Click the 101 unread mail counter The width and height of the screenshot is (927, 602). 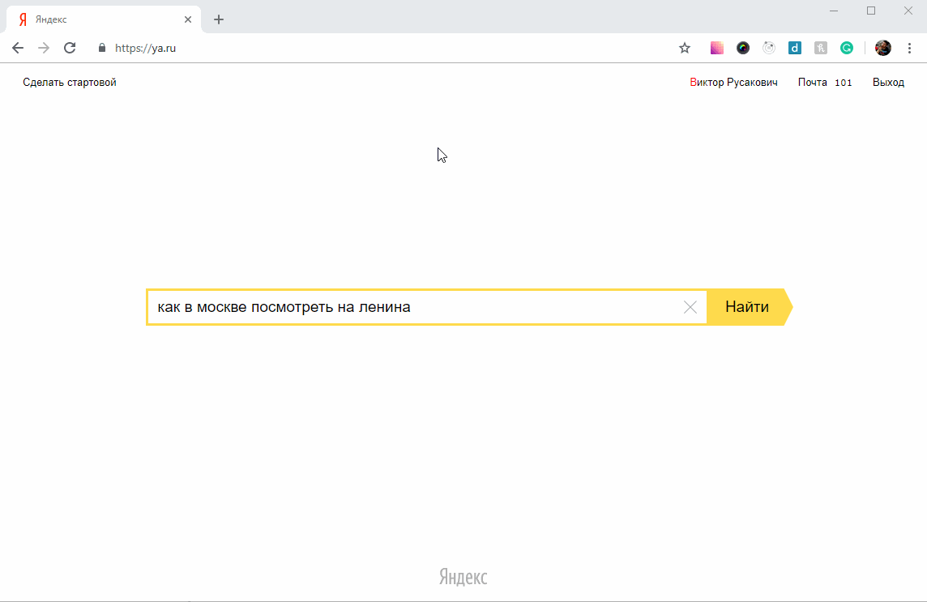tap(843, 83)
